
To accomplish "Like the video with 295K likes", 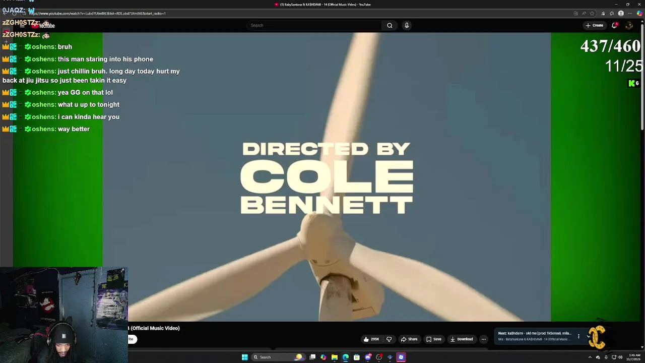I will [371, 339].
